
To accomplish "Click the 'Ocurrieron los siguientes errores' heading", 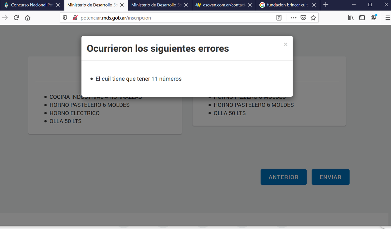I will [158, 49].
